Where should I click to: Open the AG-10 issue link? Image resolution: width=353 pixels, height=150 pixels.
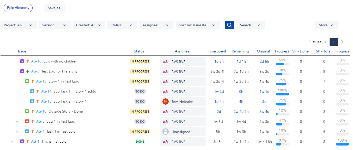pyautogui.click(x=41, y=112)
